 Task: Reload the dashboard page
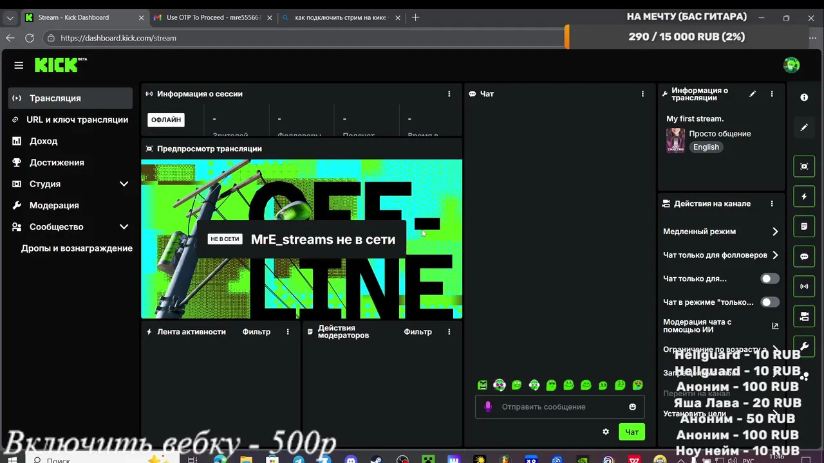click(x=30, y=38)
